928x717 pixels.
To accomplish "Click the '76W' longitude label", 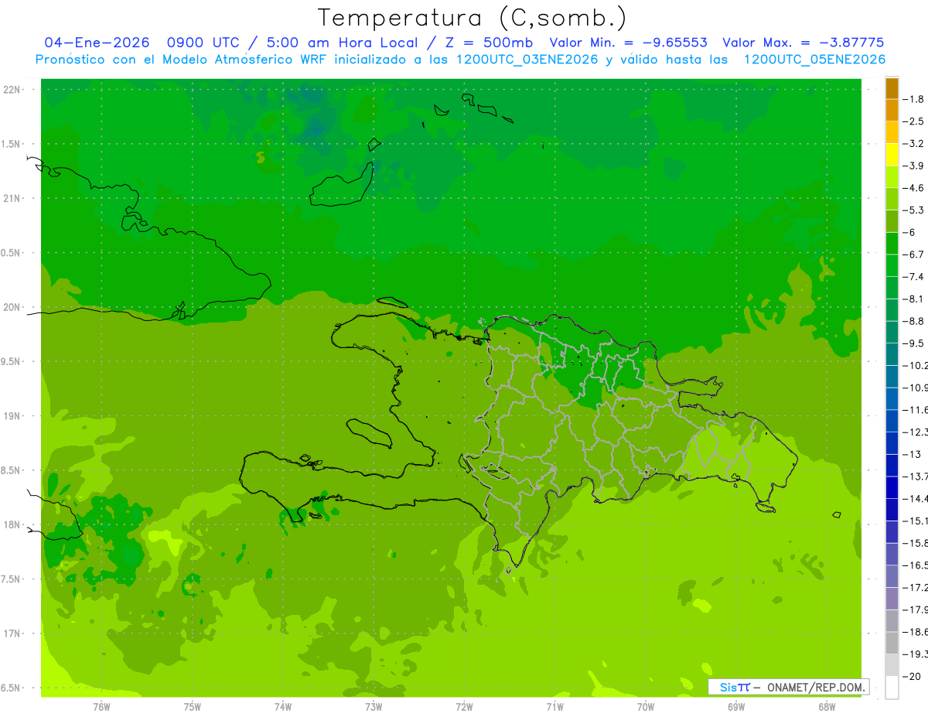I will click(x=101, y=706).
